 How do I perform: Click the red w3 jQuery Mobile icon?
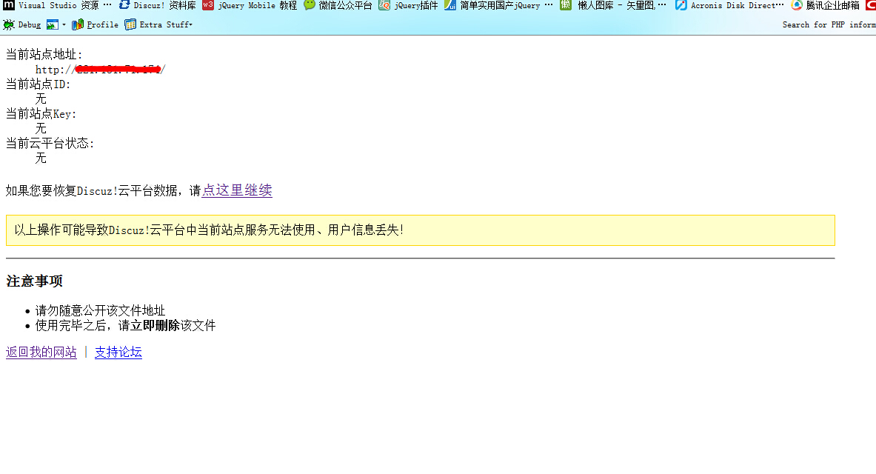[x=208, y=5]
